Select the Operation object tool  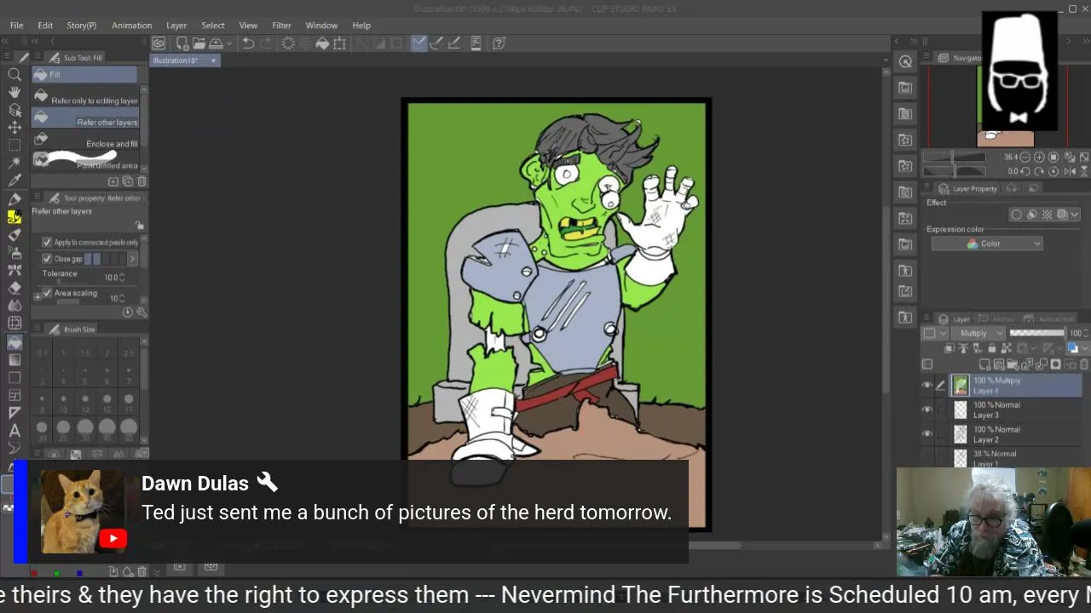click(x=14, y=110)
